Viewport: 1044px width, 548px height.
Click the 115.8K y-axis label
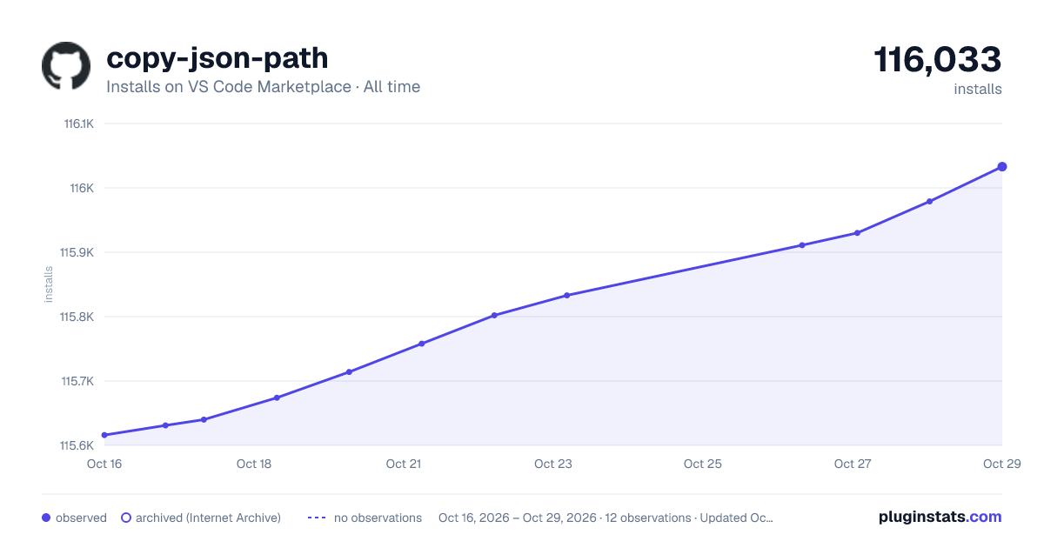(77, 317)
